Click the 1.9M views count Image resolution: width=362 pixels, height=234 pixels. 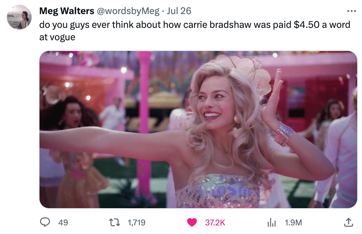pyautogui.click(x=293, y=222)
